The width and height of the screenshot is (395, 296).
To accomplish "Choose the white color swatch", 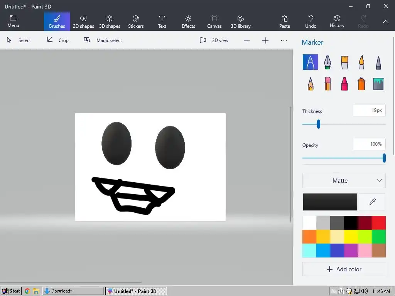I will [x=309, y=223].
